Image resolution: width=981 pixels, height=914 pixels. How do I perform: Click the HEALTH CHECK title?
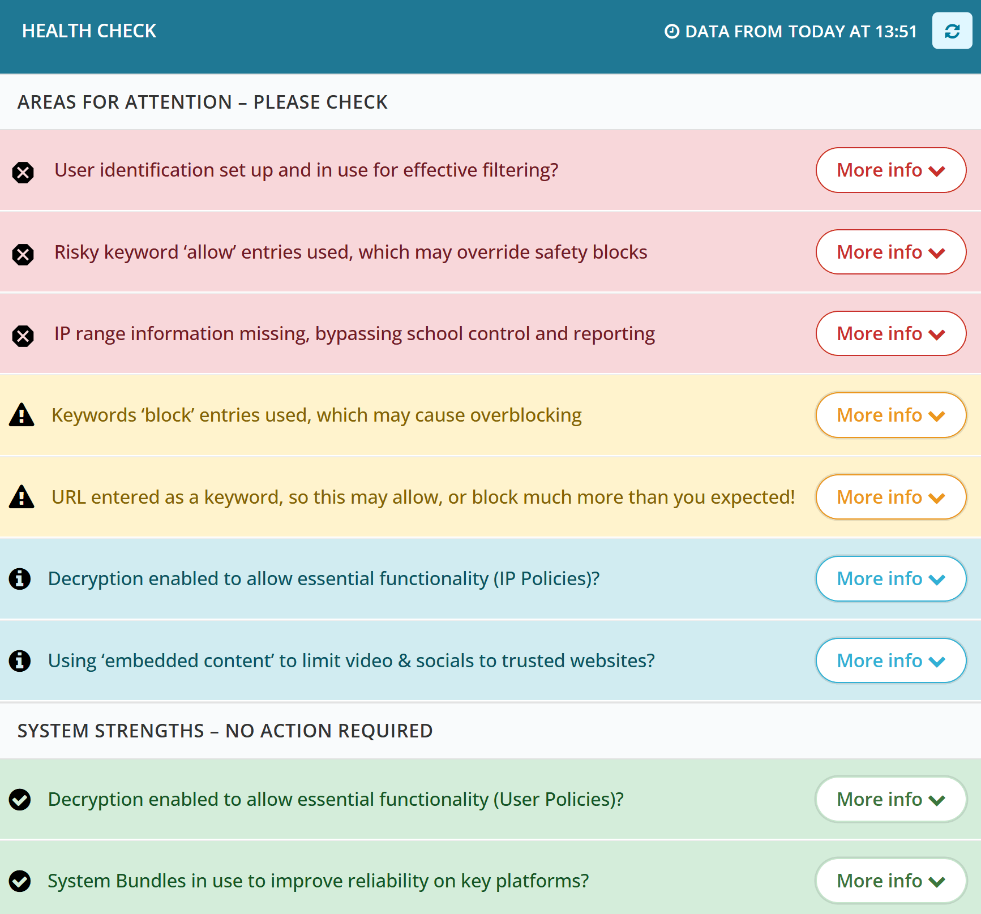pos(89,31)
